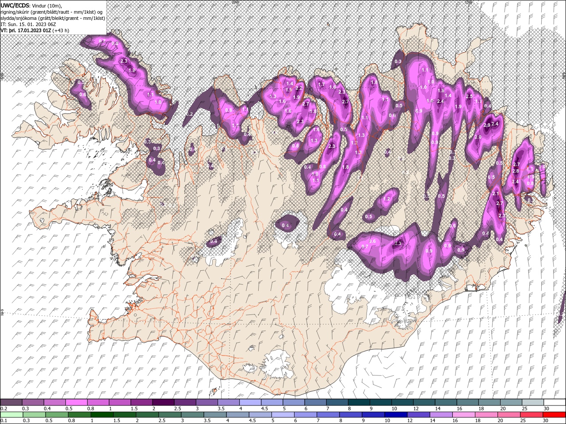Click the pale green rain swatch labeled 0.1
The image size is (566, 424).
(11, 415)
